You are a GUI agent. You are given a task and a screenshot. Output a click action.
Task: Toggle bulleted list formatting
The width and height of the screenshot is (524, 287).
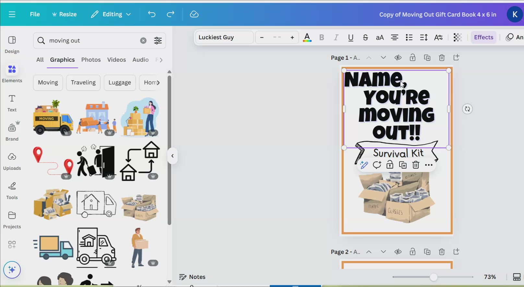point(409,38)
